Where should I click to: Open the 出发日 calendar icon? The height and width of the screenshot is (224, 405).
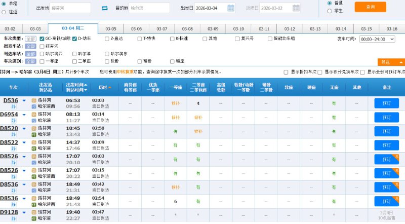click(x=231, y=8)
